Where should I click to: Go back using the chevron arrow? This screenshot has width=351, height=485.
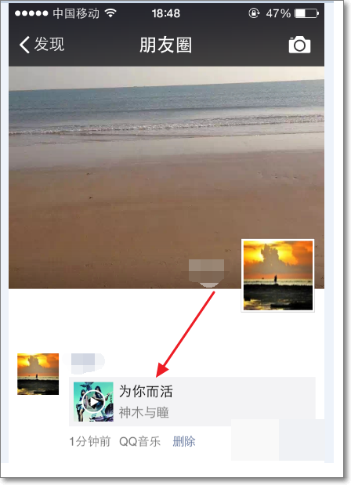[x=24, y=45]
